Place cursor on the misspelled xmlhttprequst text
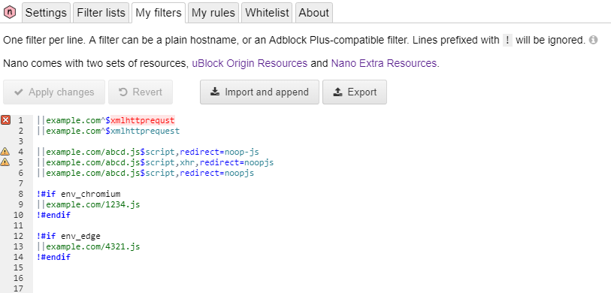The height and width of the screenshot is (293, 611). pos(143,120)
